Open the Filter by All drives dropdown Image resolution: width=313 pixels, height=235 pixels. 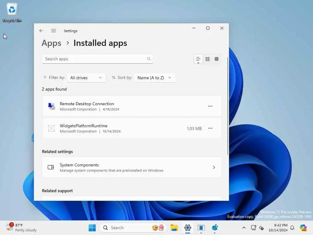coord(86,78)
